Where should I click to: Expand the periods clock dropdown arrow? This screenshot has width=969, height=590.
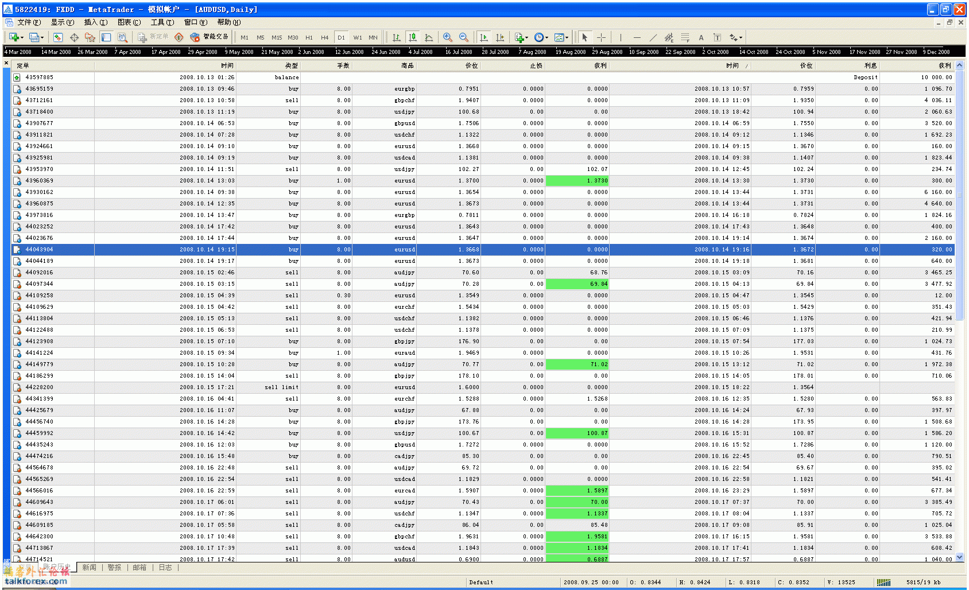(546, 38)
